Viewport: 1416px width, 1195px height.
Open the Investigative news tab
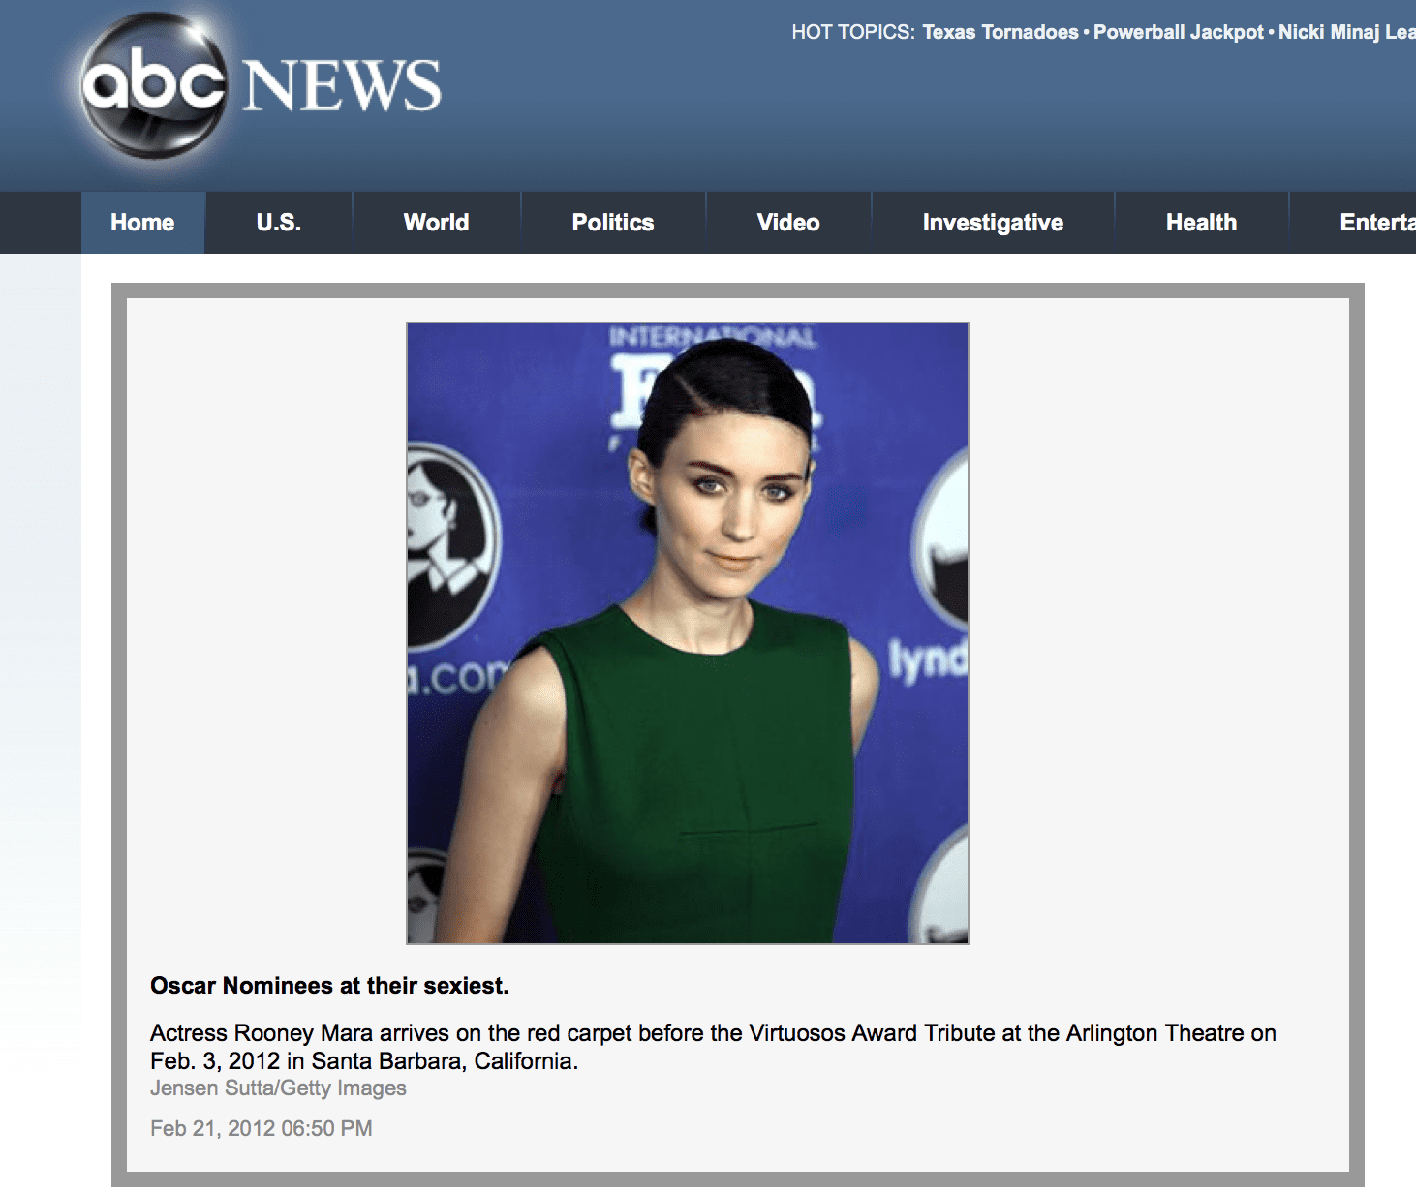pos(993,223)
